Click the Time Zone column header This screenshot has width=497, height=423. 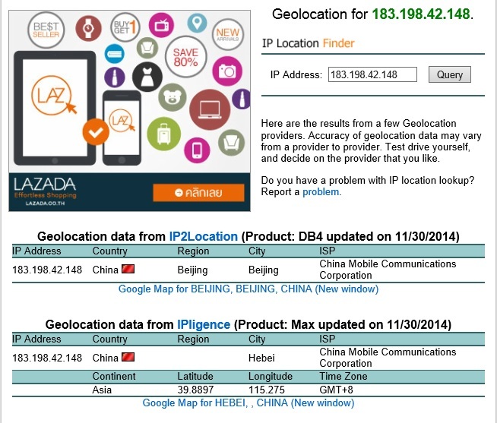point(343,376)
